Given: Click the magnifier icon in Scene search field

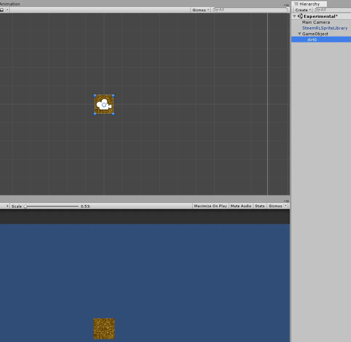Looking at the screenshot, I should click(x=216, y=10).
